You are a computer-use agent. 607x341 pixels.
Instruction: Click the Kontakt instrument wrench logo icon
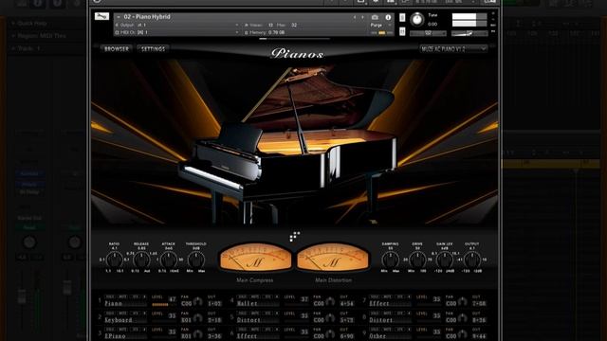(101, 16)
